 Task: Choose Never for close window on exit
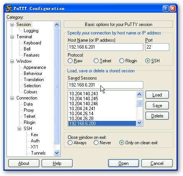(96, 143)
